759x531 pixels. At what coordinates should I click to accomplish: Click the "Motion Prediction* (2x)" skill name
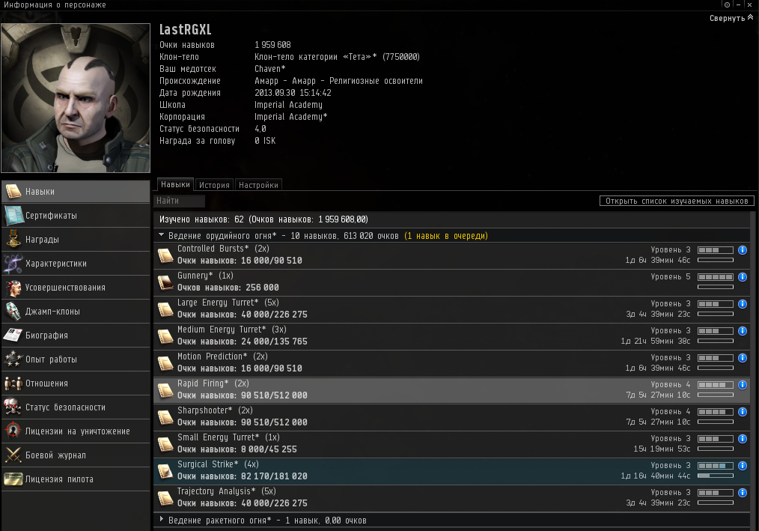222,356
